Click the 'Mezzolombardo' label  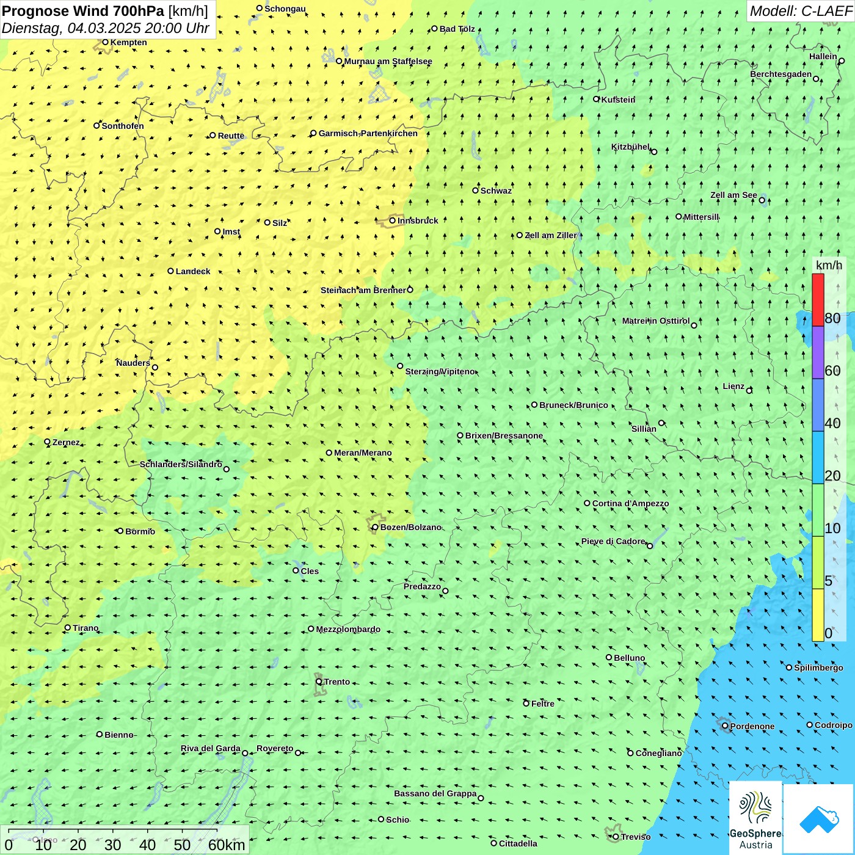pyautogui.click(x=348, y=629)
